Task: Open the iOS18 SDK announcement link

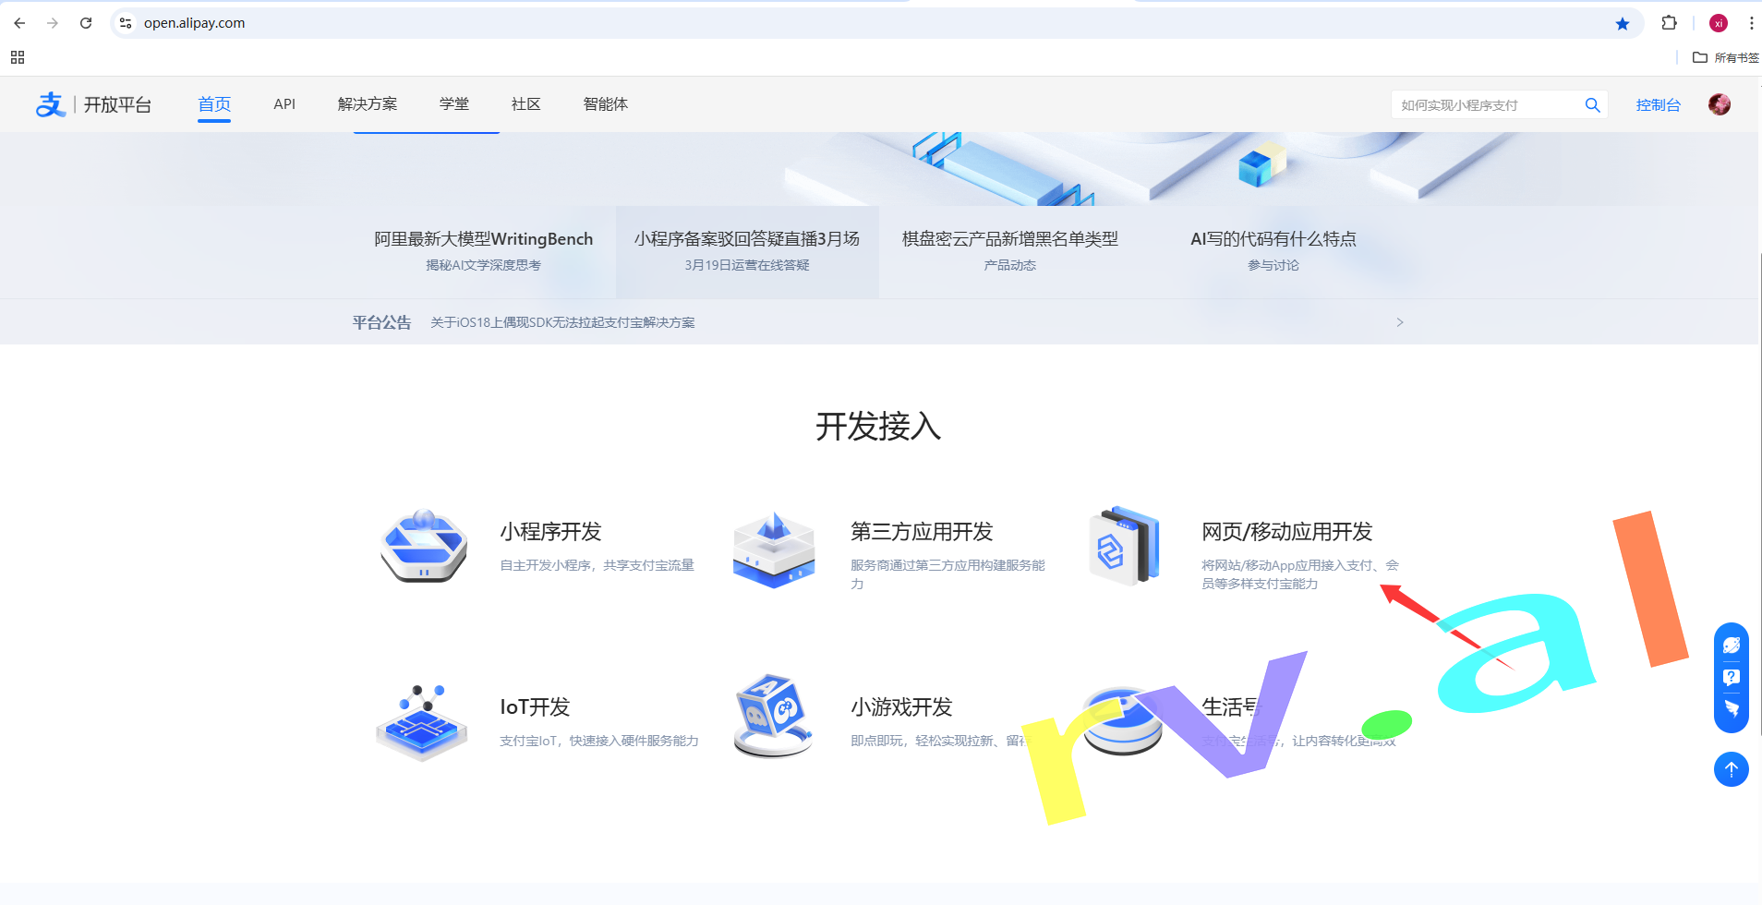Action: coord(562,322)
